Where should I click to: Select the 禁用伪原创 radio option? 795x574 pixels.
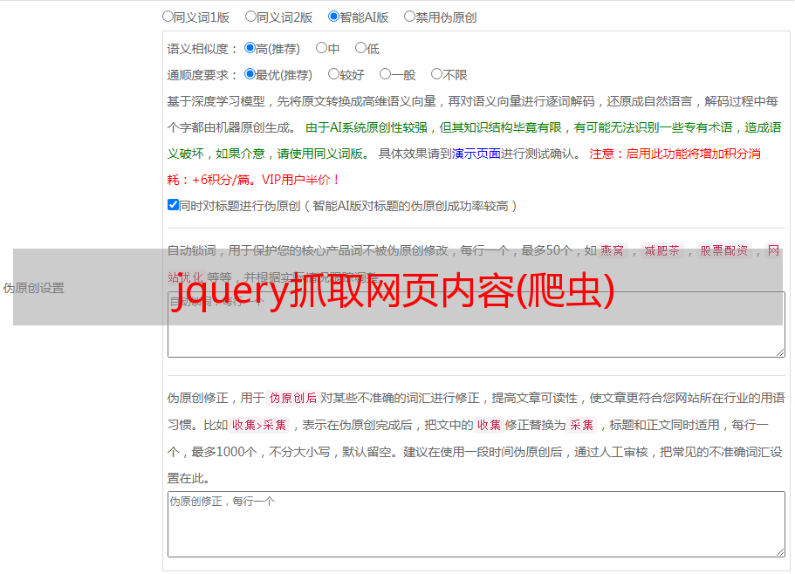coord(409,17)
